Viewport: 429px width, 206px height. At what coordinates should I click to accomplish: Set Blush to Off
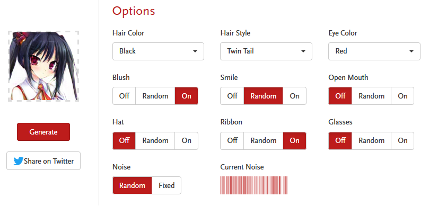124,96
